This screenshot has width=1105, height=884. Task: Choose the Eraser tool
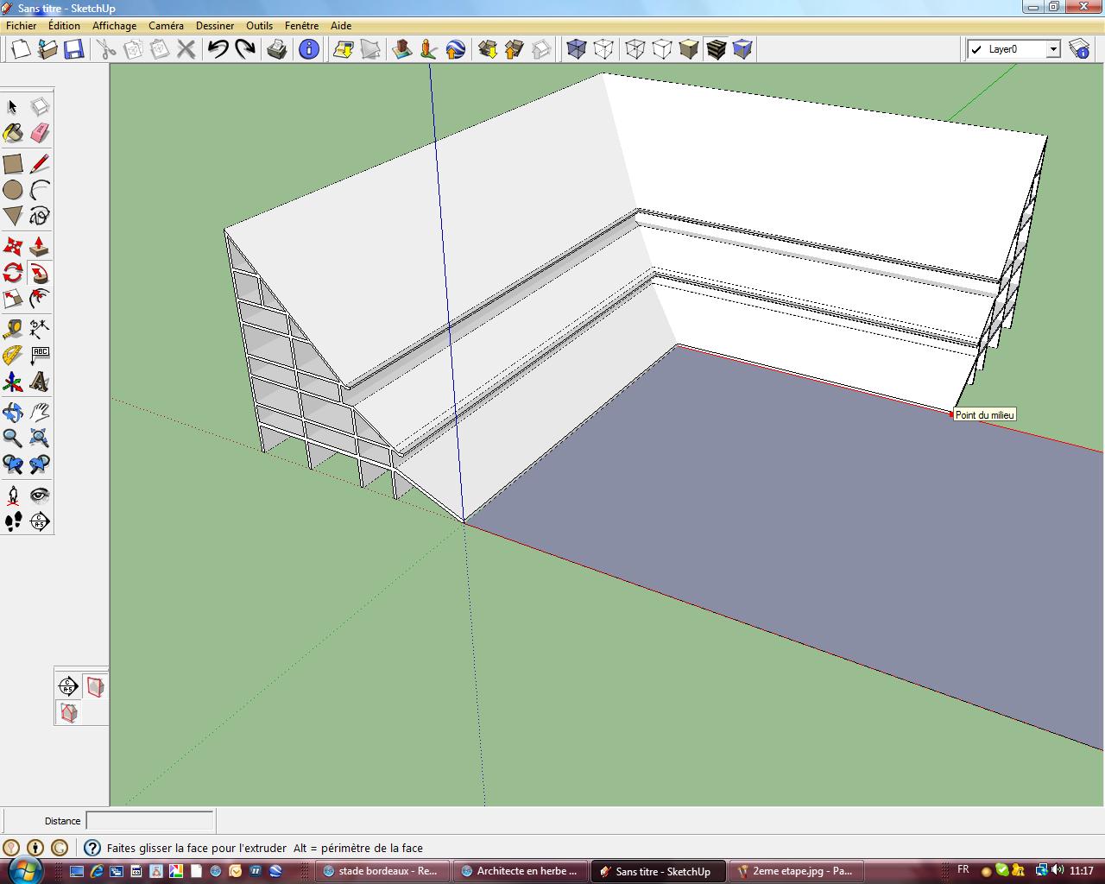pos(40,134)
